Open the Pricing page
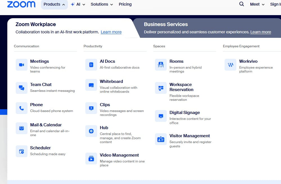281x184 pixels. tap(125, 4)
